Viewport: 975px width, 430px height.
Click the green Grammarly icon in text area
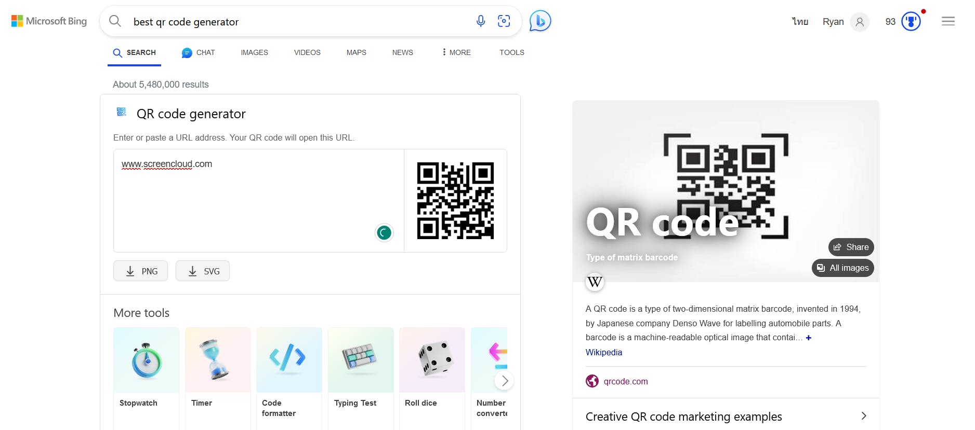[384, 233]
